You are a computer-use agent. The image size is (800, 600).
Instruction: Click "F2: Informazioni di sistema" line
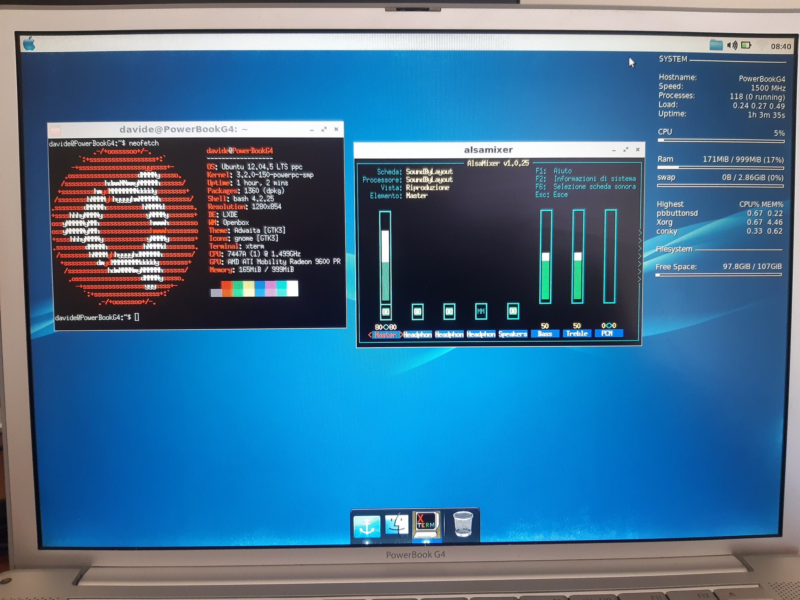(585, 179)
